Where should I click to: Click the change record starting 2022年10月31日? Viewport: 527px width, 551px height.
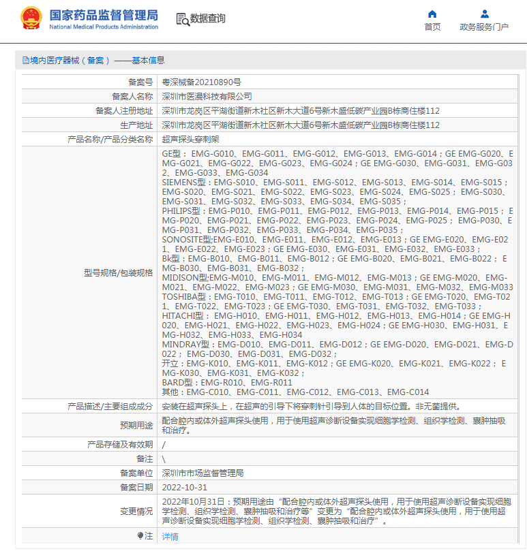(x=337, y=511)
